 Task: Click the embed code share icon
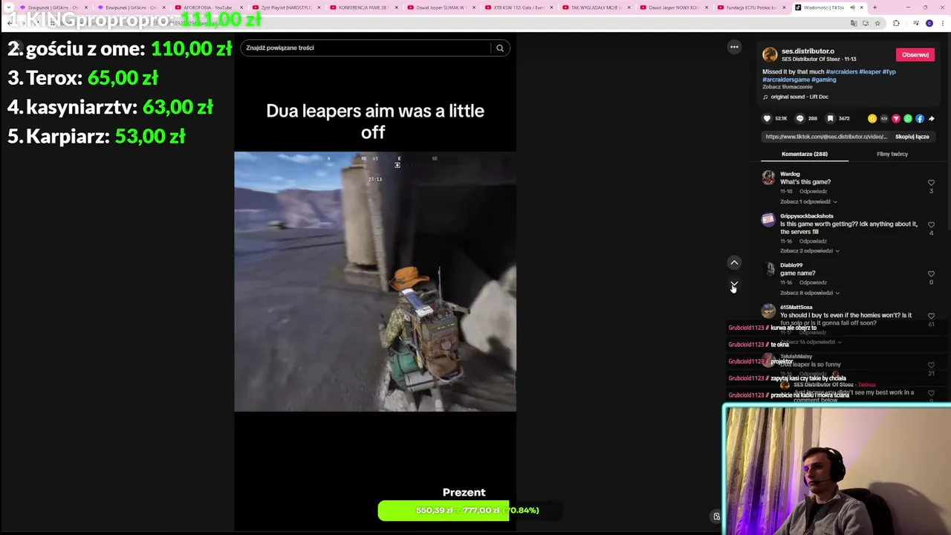tap(884, 118)
